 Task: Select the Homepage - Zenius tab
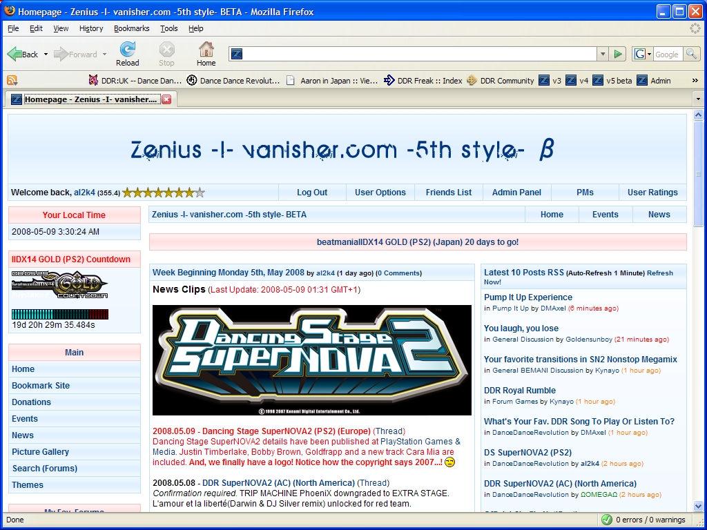(x=91, y=99)
